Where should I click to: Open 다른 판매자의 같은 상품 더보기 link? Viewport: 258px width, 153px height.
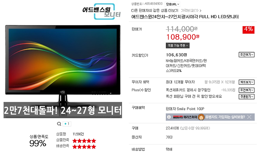click(155, 11)
